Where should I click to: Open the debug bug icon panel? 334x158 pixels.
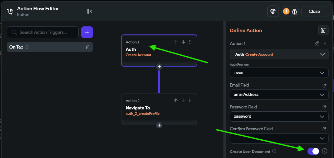point(295,11)
